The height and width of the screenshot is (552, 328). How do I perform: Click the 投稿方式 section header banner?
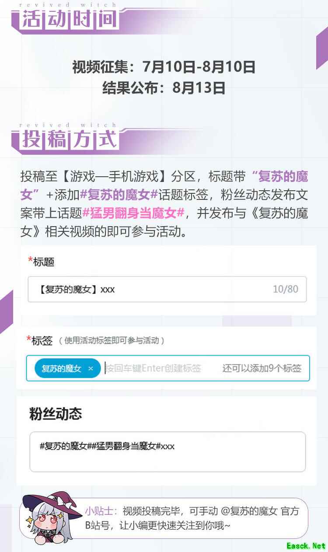70,140
